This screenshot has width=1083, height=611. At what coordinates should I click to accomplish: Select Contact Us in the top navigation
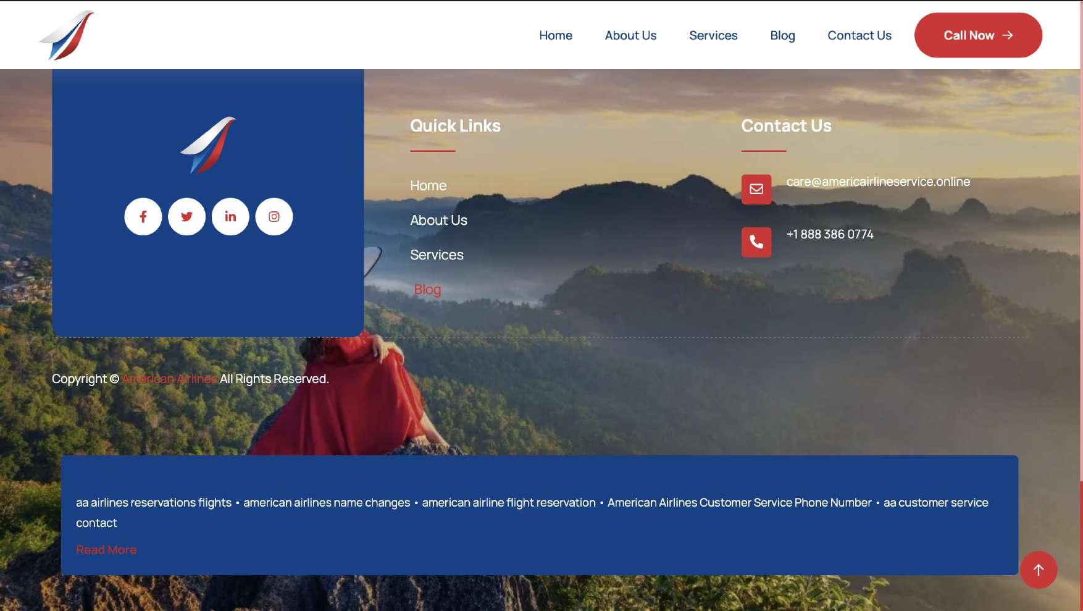point(859,35)
